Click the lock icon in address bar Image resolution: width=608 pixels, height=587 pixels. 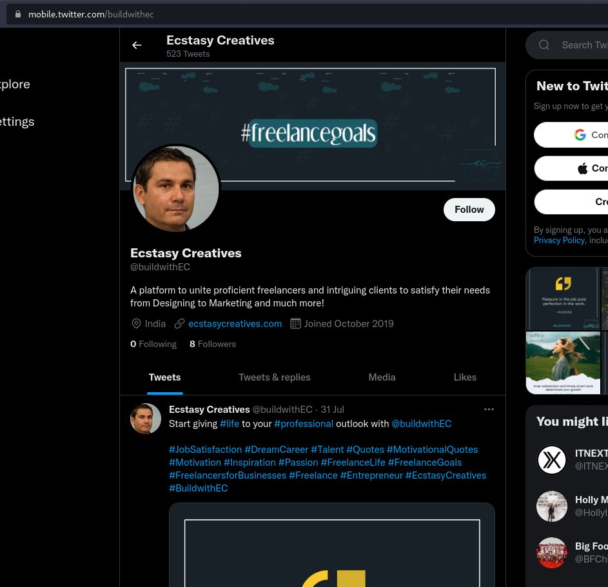point(18,14)
